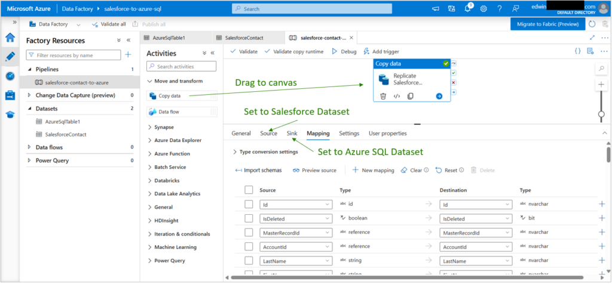Tick the select-all mappings header checkbox
The width and height of the screenshot is (612, 284).
(x=249, y=190)
